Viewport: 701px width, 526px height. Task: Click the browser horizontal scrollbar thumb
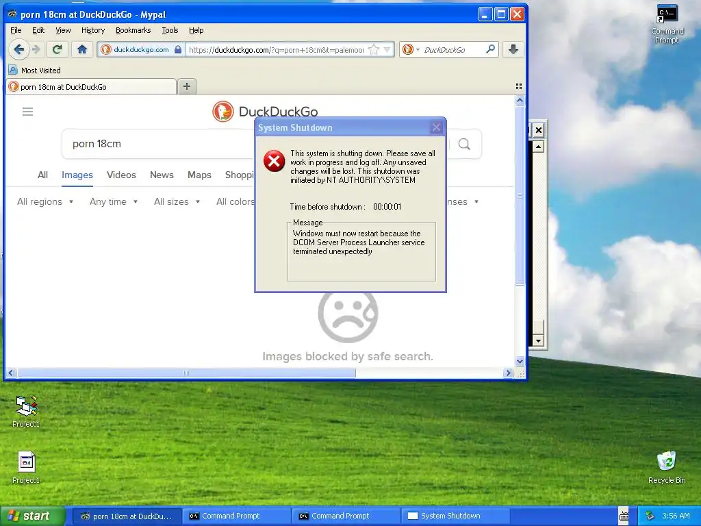(186, 373)
